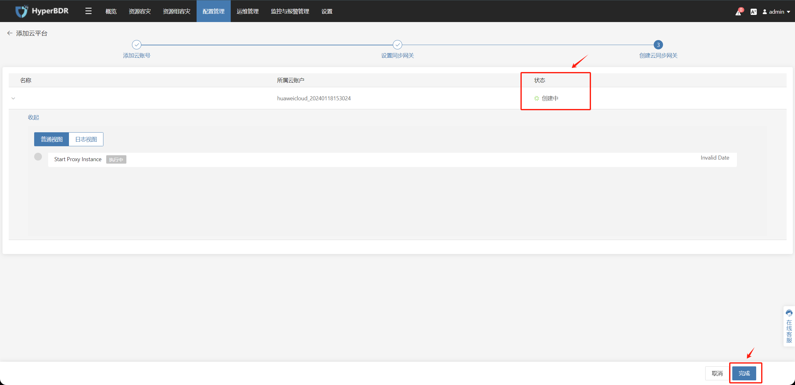Click the HyperBDR shield logo
The image size is (795, 385).
click(x=22, y=11)
